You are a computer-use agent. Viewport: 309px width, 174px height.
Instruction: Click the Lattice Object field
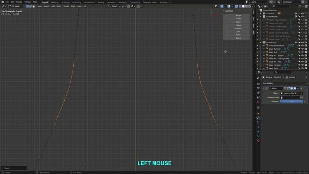(x=291, y=93)
